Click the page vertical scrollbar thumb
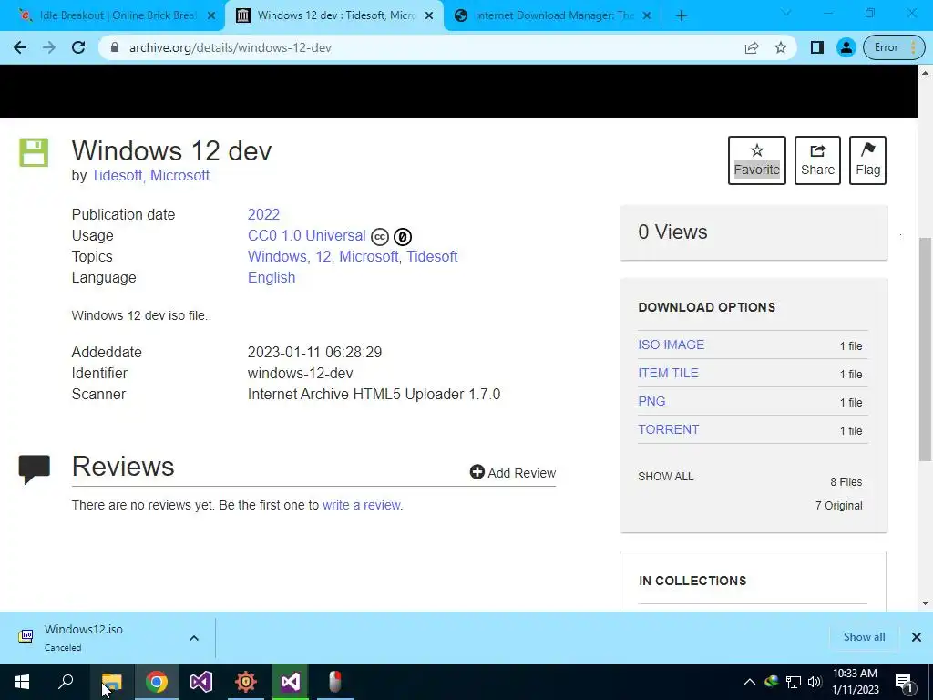 point(926,349)
